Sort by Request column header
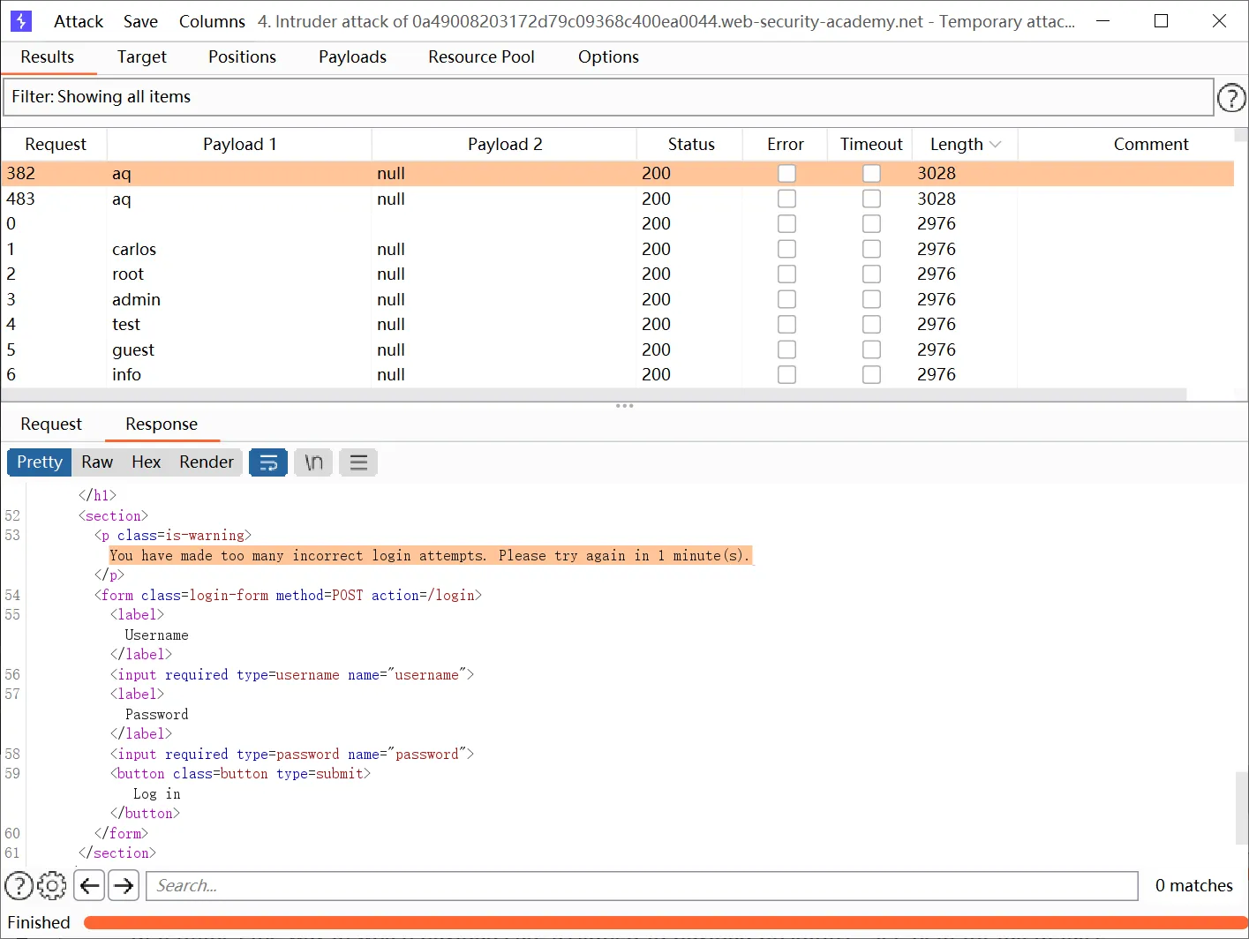This screenshot has width=1249, height=939. coord(55,145)
